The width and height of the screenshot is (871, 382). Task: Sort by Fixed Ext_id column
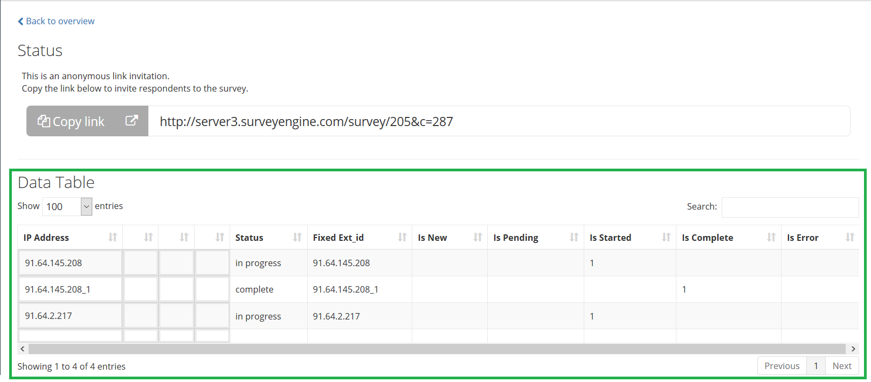359,238
